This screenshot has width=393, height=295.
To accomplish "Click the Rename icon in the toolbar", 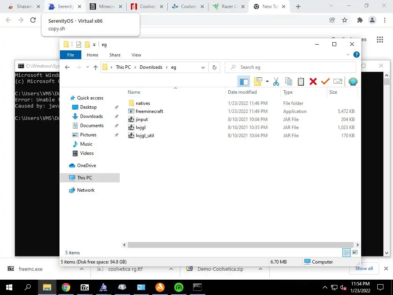I will pos(338,81).
